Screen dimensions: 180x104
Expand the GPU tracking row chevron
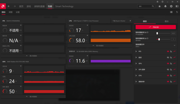[136, 63]
